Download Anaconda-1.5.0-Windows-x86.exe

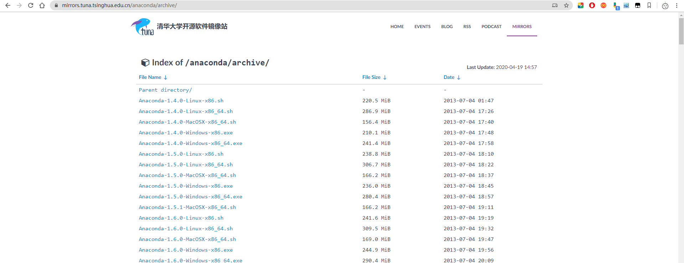tap(186, 186)
